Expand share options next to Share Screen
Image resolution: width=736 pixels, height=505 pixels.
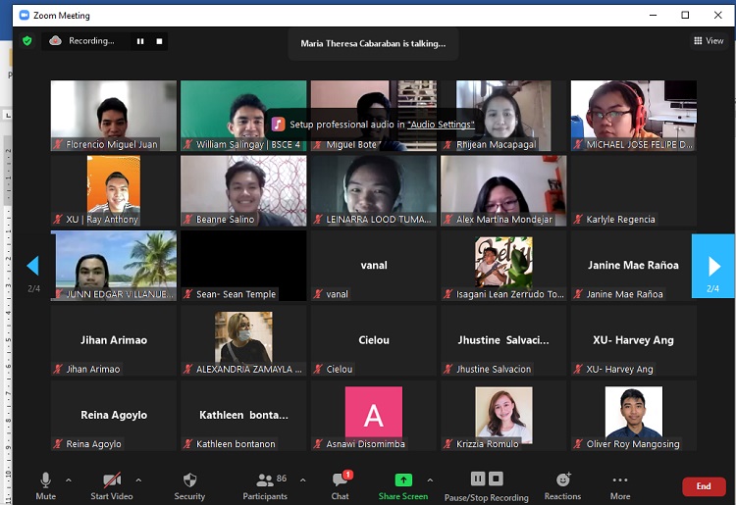tap(430, 480)
